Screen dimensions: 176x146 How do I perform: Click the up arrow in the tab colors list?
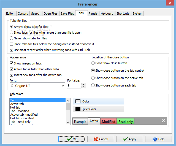pyautogui.click(x=68, y=101)
